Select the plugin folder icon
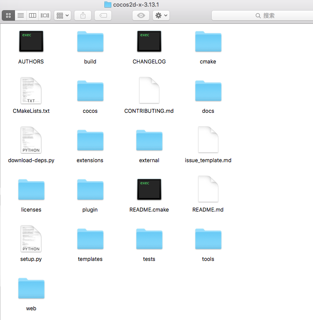This screenshot has width=313, height=320. 90,190
